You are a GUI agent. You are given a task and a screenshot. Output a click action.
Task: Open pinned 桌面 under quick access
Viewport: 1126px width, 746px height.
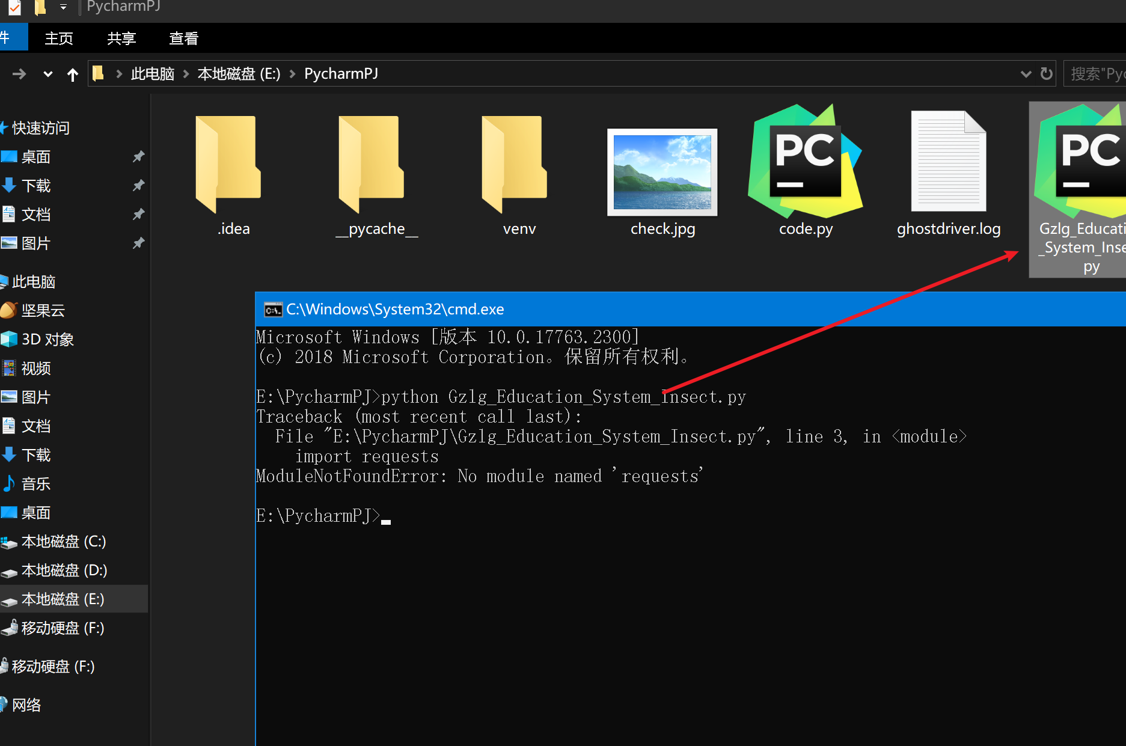36,157
